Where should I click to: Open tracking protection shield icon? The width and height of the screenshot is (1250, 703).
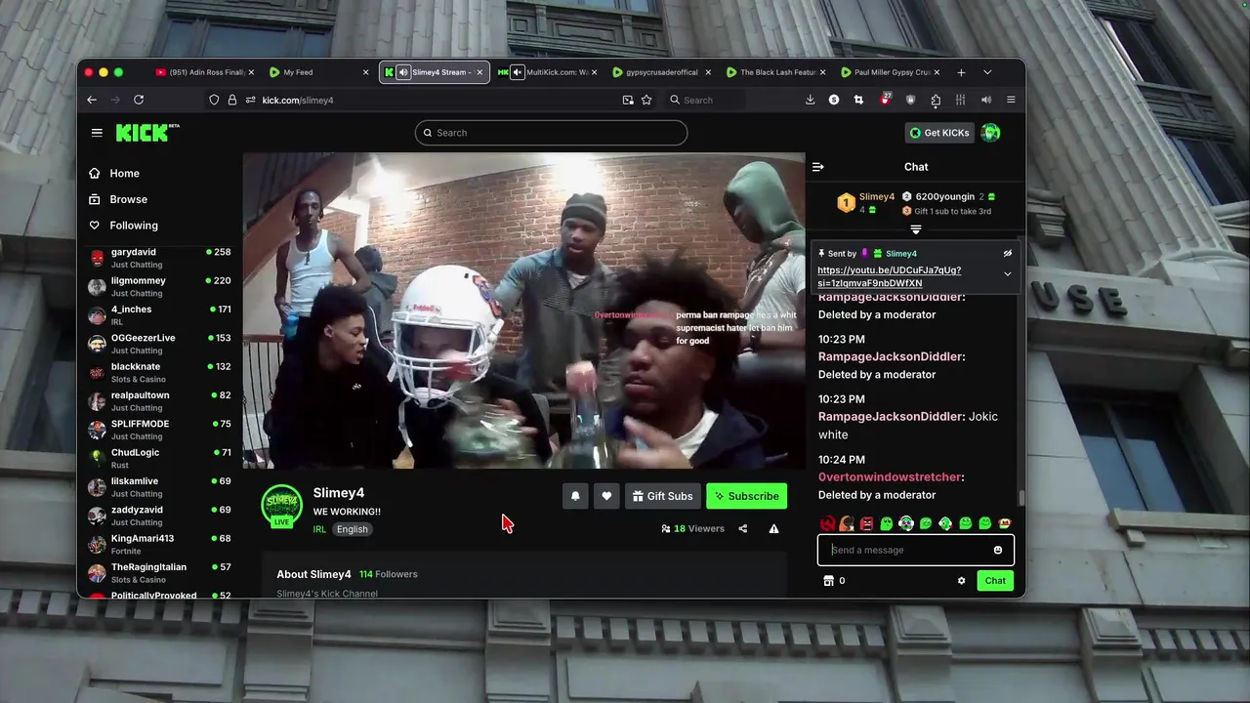(x=214, y=100)
